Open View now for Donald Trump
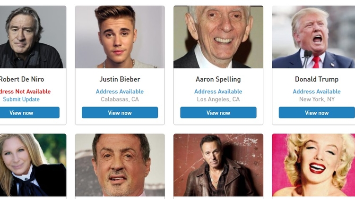 pos(316,113)
